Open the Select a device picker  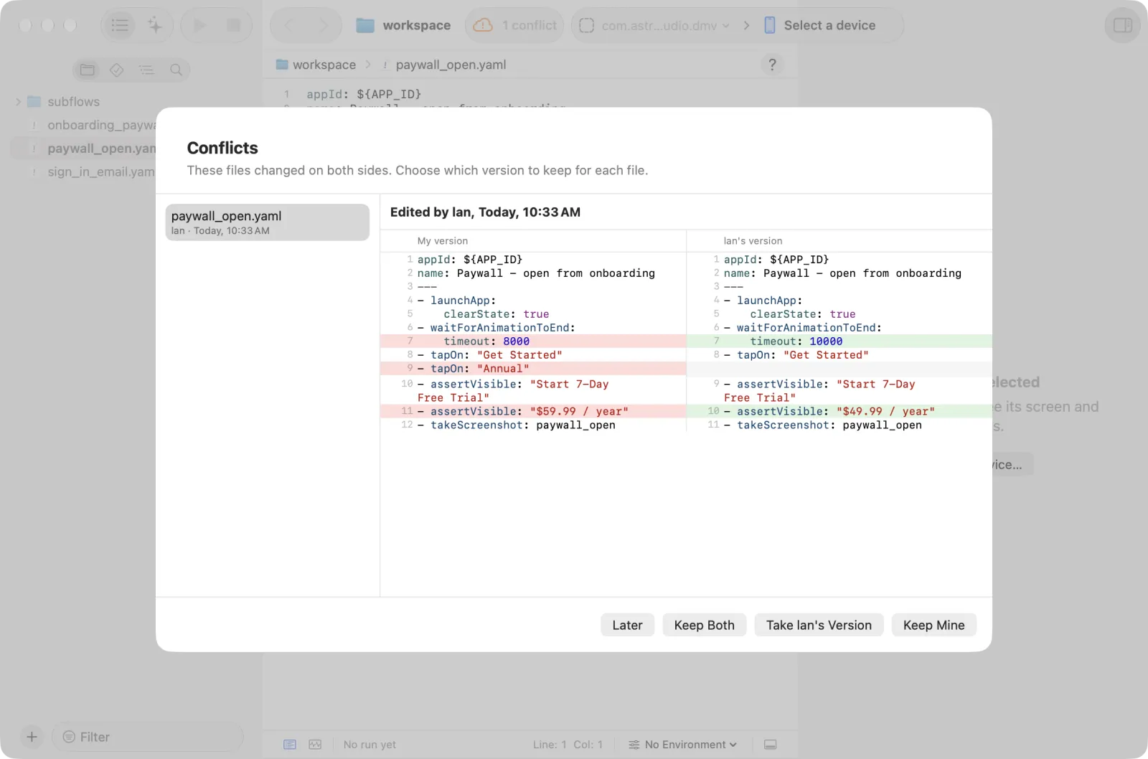820,25
